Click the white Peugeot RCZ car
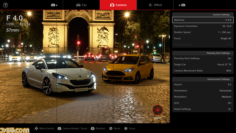This screenshot has width=236, height=133. pyautogui.click(x=59, y=76)
